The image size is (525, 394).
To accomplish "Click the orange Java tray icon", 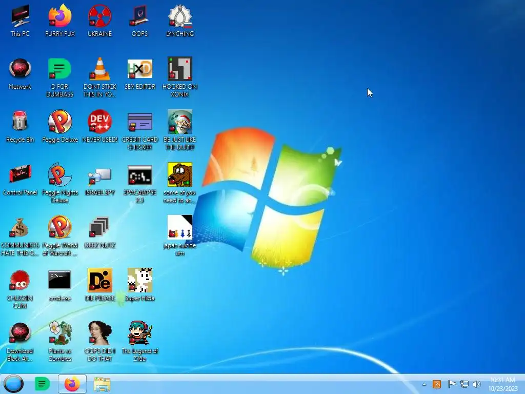I will coord(437,384).
